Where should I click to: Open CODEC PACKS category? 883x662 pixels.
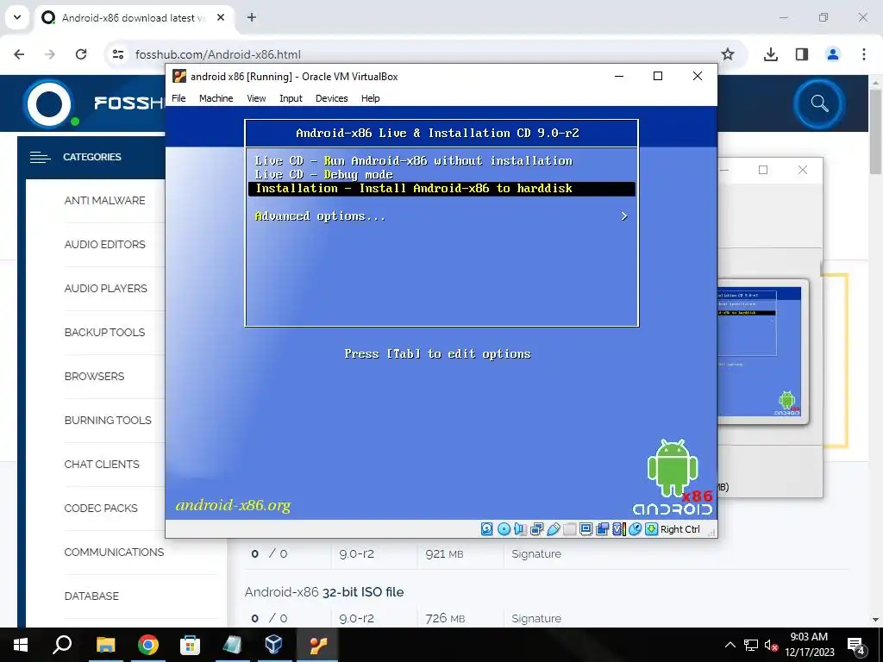point(101,508)
